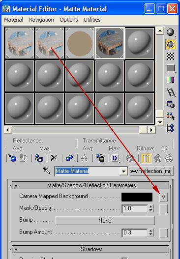The width and height of the screenshot is (180, 259).
Task: Collapse the Shadows rollout
Action: (90, 249)
